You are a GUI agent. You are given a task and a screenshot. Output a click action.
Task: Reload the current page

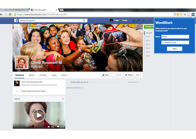(10, 14)
